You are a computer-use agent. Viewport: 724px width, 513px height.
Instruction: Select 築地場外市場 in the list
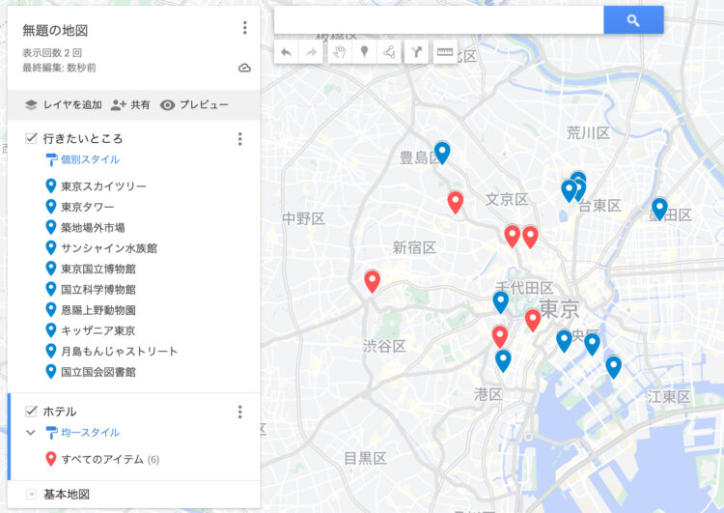[85, 227]
